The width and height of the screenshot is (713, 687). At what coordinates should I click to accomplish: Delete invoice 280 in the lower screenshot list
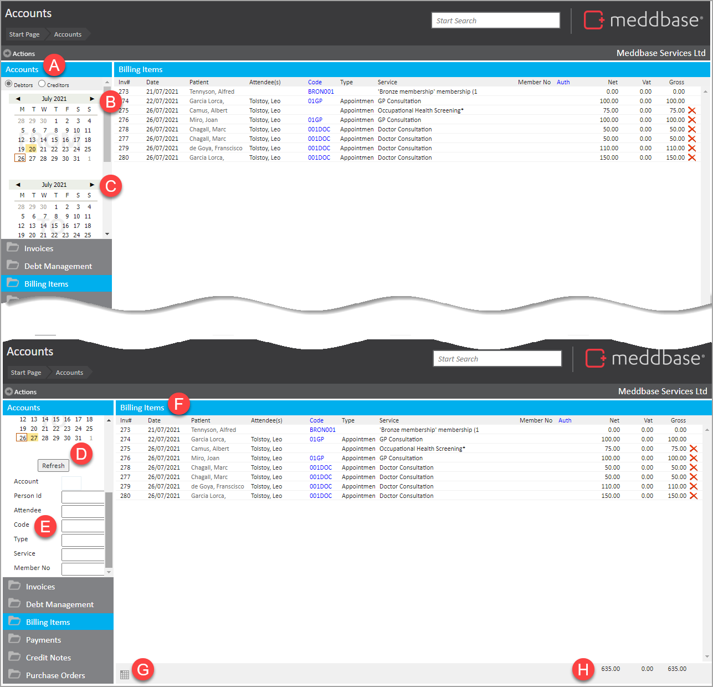click(x=694, y=496)
